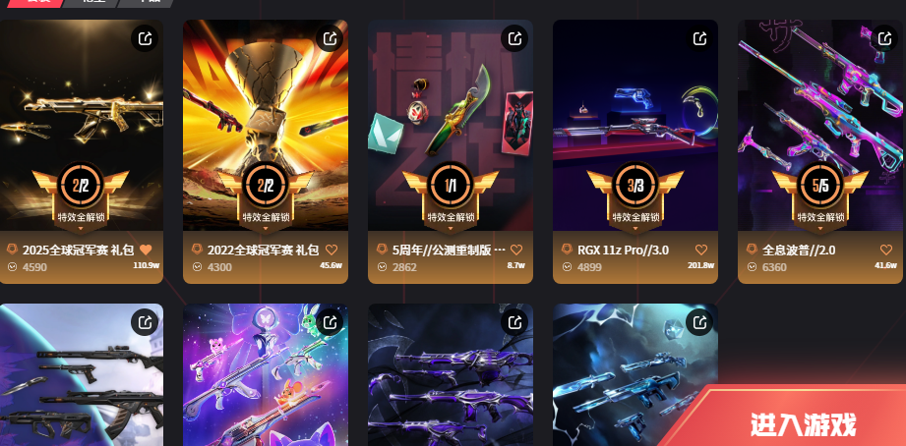Share the blue lightning weapon bundle

pyautogui.click(x=699, y=322)
